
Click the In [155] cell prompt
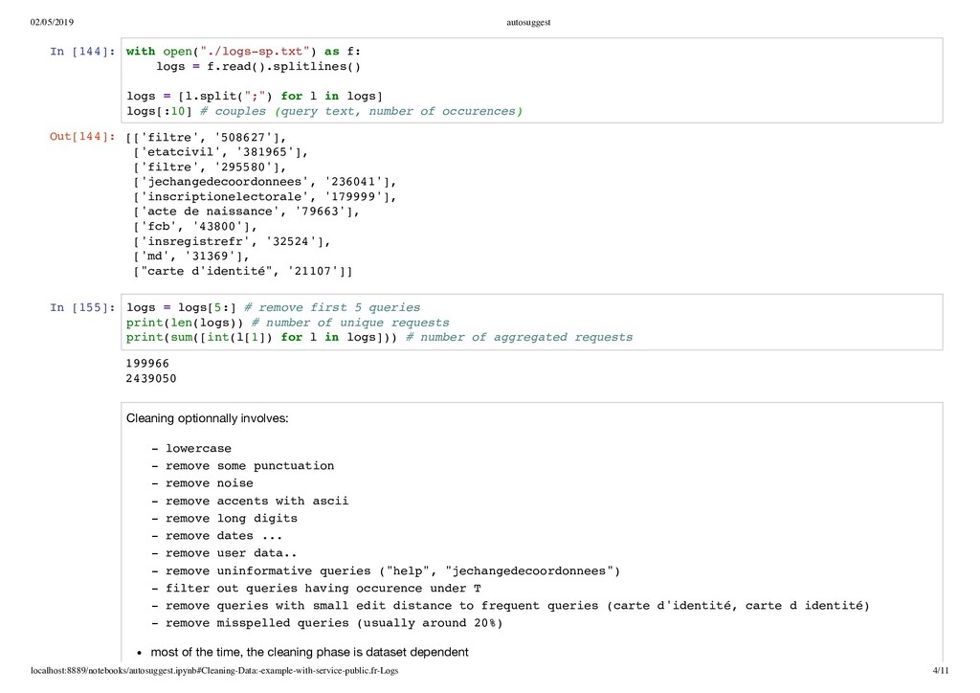coord(82,307)
